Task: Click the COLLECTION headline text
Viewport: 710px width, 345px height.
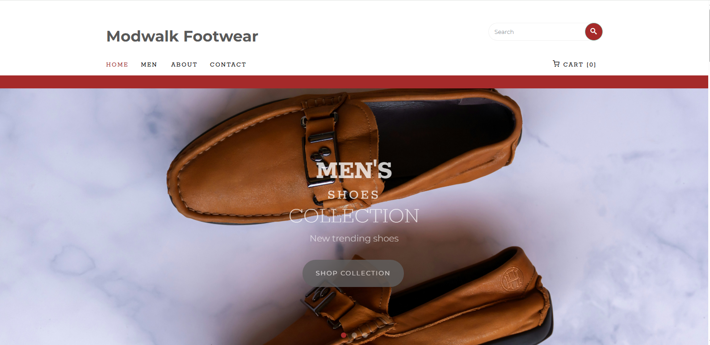Action: (x=354, y=216)
